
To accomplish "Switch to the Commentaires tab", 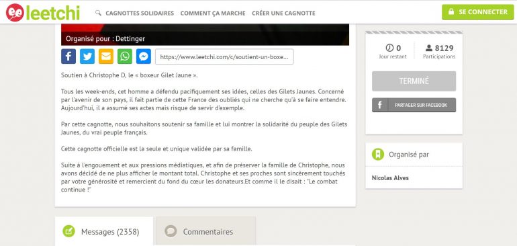I will pyautogui.click(x=205, y=231).
